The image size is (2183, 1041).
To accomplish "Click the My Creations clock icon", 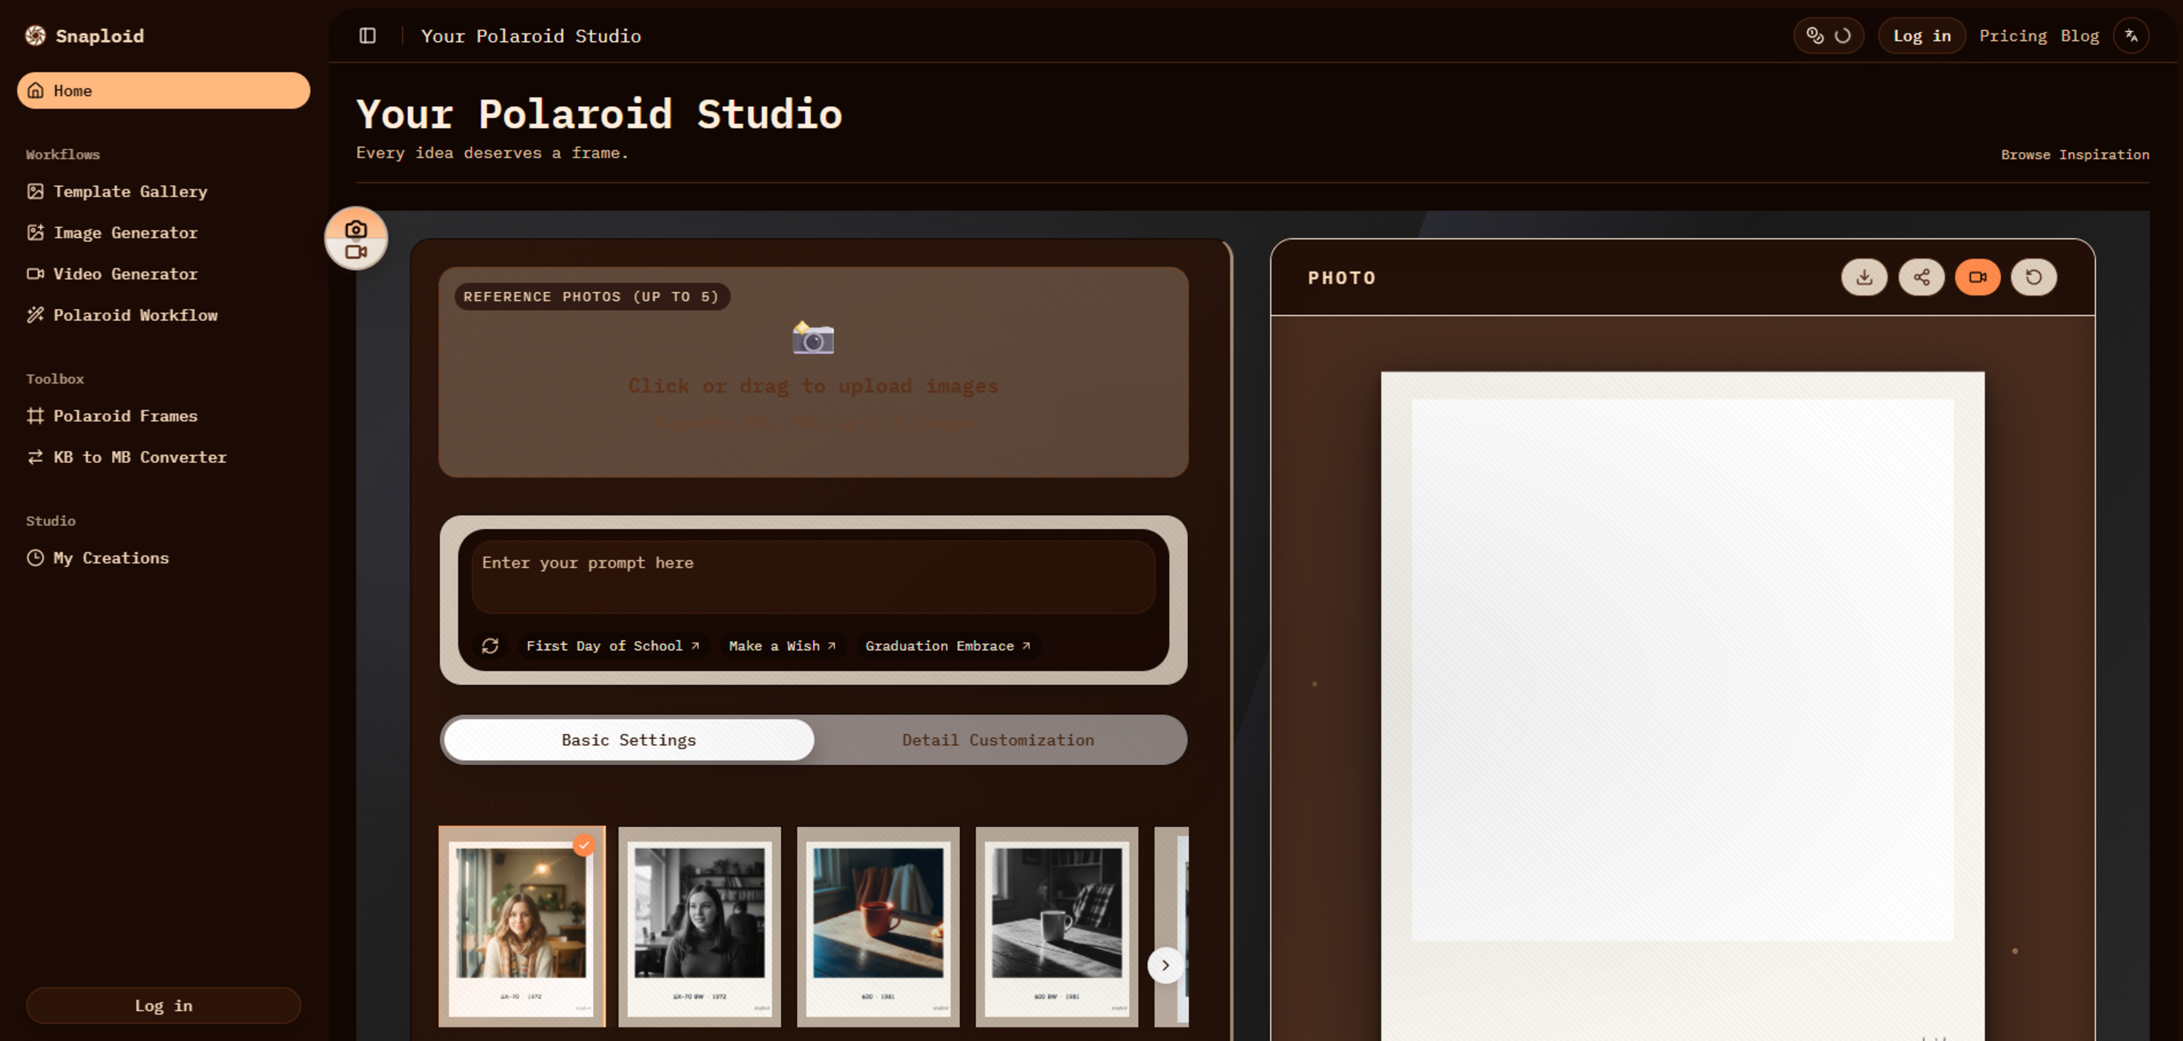I will (x=36, y=558).
